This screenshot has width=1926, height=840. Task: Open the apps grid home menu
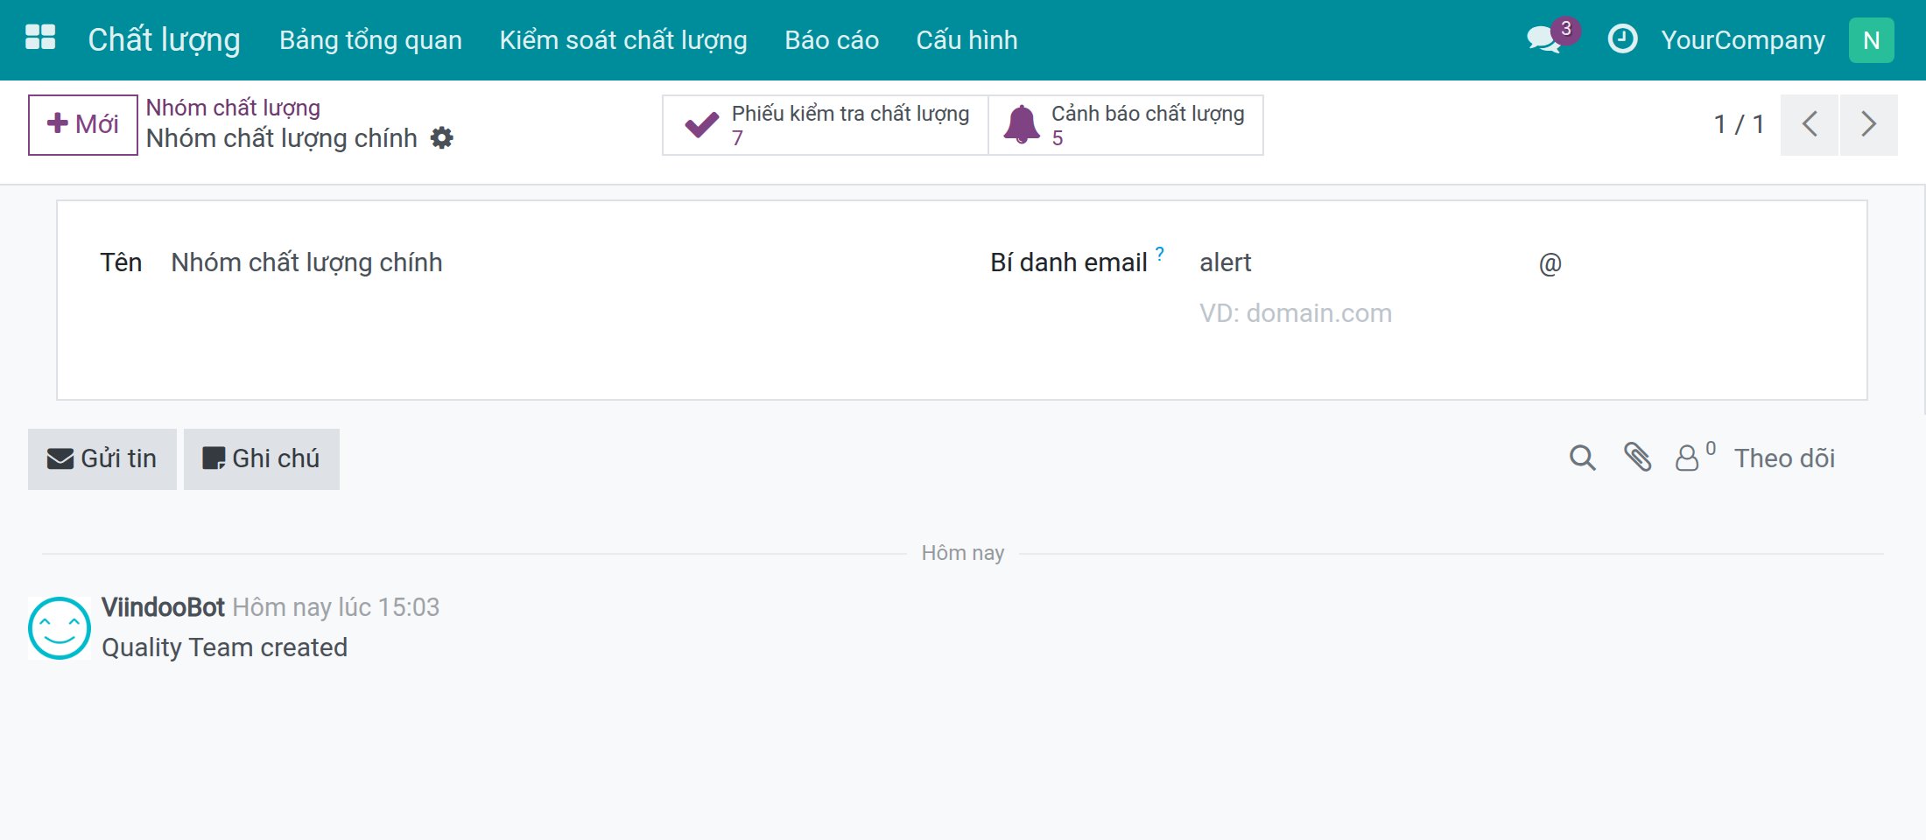pyautogui.click(x=40, y=38)
